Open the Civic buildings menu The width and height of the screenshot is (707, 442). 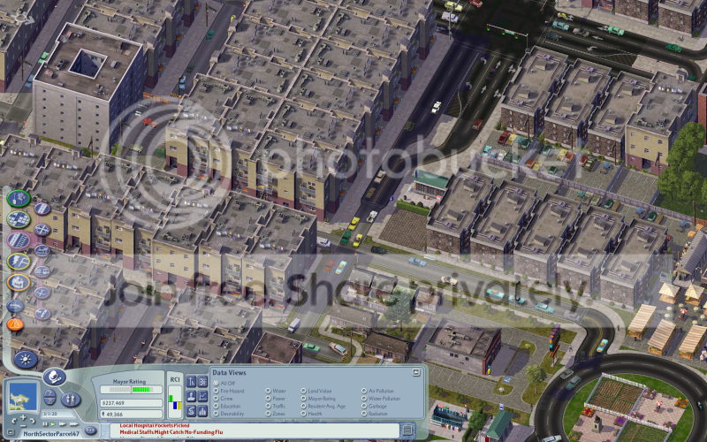tap(18, 283)
